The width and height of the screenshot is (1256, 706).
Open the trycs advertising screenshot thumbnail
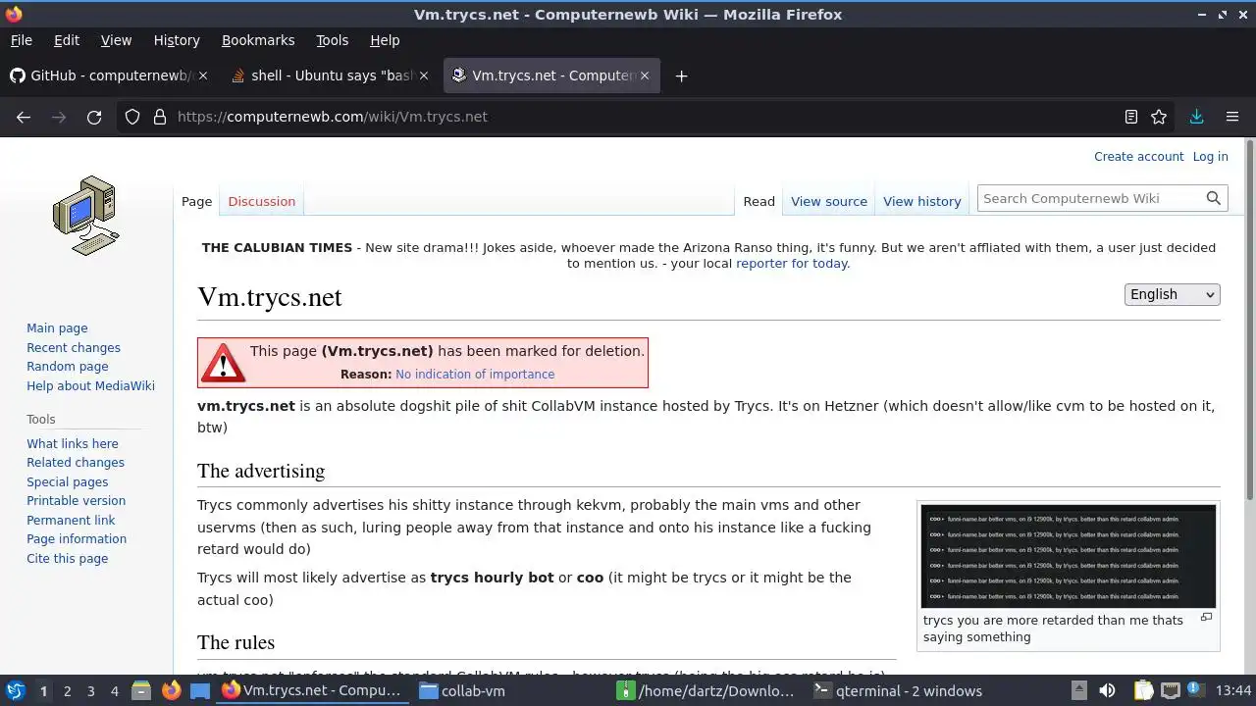[1069, 556]
